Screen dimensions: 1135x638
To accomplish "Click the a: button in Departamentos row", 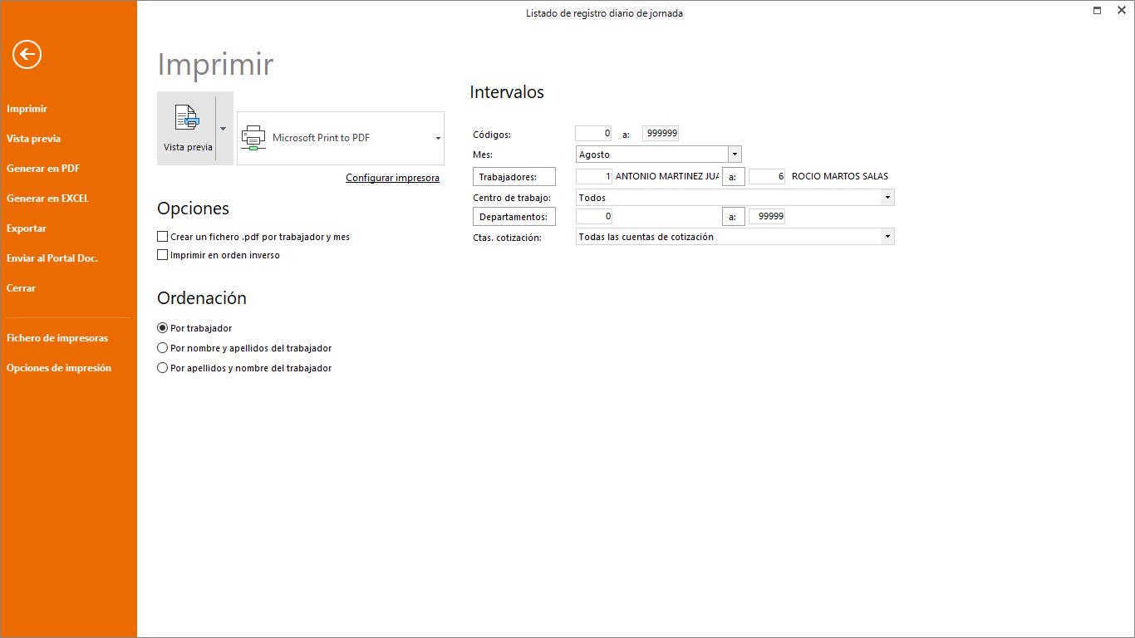I will 734,217.
